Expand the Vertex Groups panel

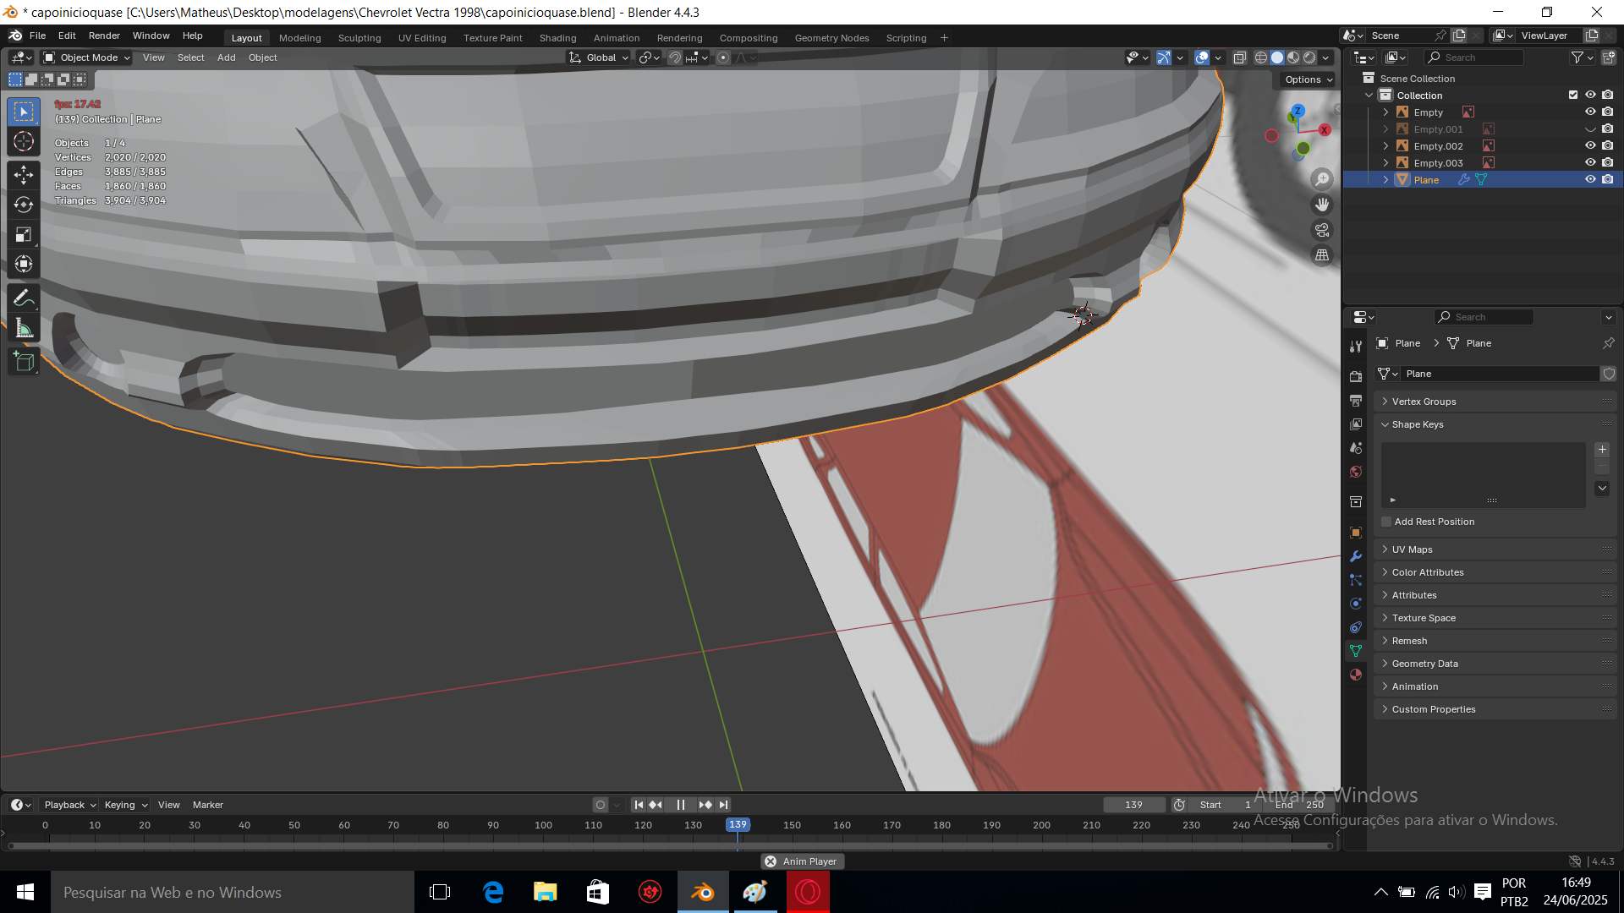point(1424,402)
